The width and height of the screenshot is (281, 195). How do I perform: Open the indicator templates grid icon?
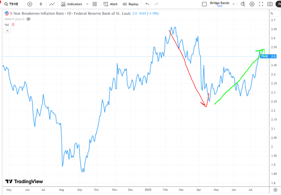[95, 4]
